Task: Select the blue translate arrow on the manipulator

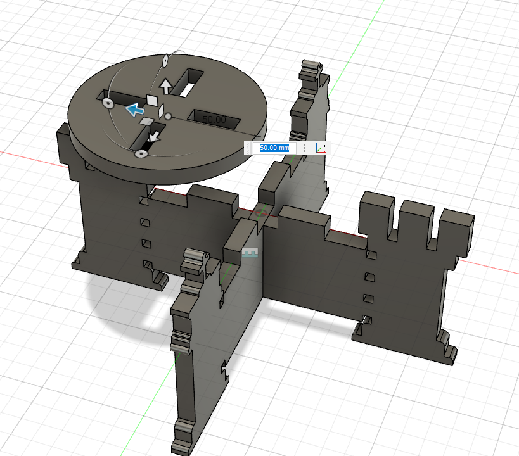Action: (x=135, y=110)
